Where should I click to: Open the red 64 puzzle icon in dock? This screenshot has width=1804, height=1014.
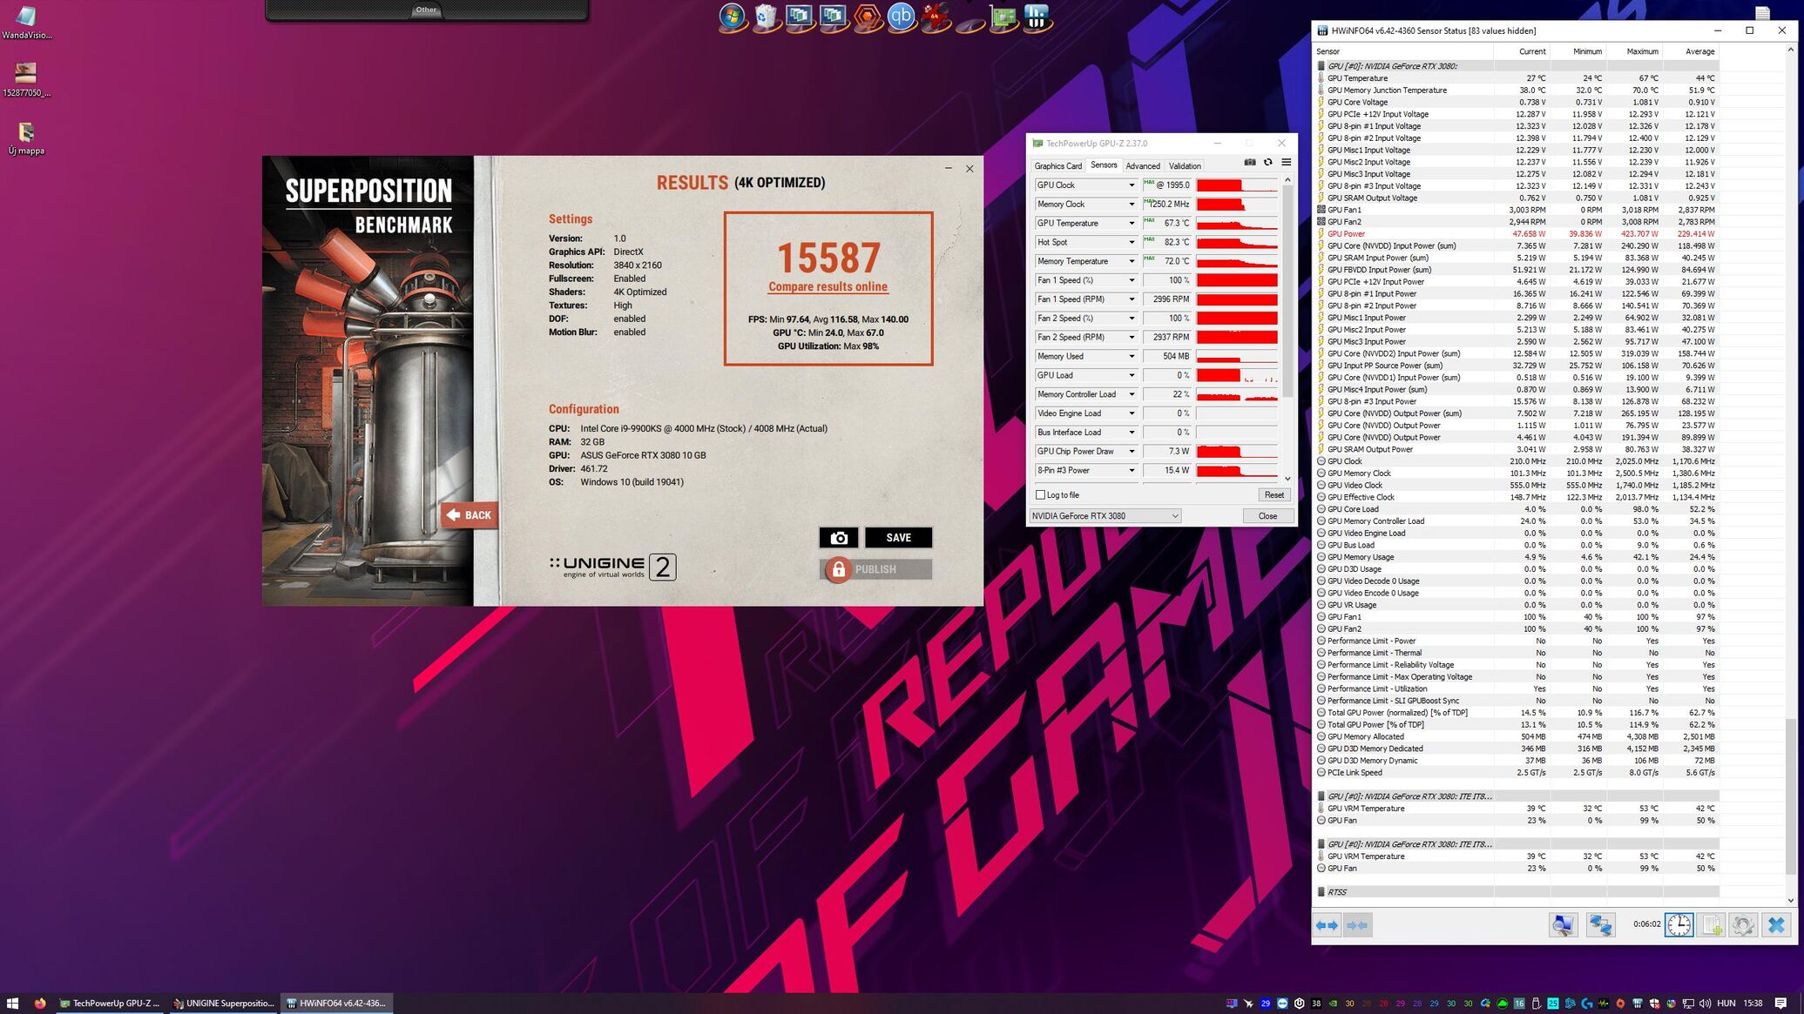tap(936, 17)
